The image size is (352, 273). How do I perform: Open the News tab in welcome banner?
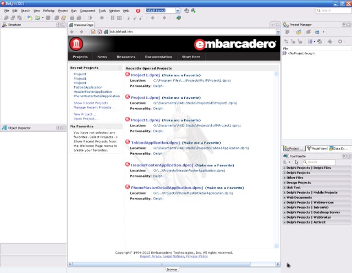102,57
